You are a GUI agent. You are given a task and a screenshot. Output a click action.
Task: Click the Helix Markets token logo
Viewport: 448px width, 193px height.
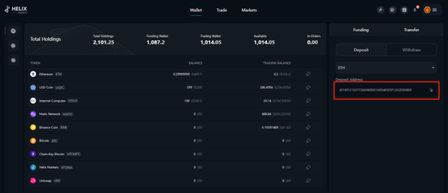33,167
